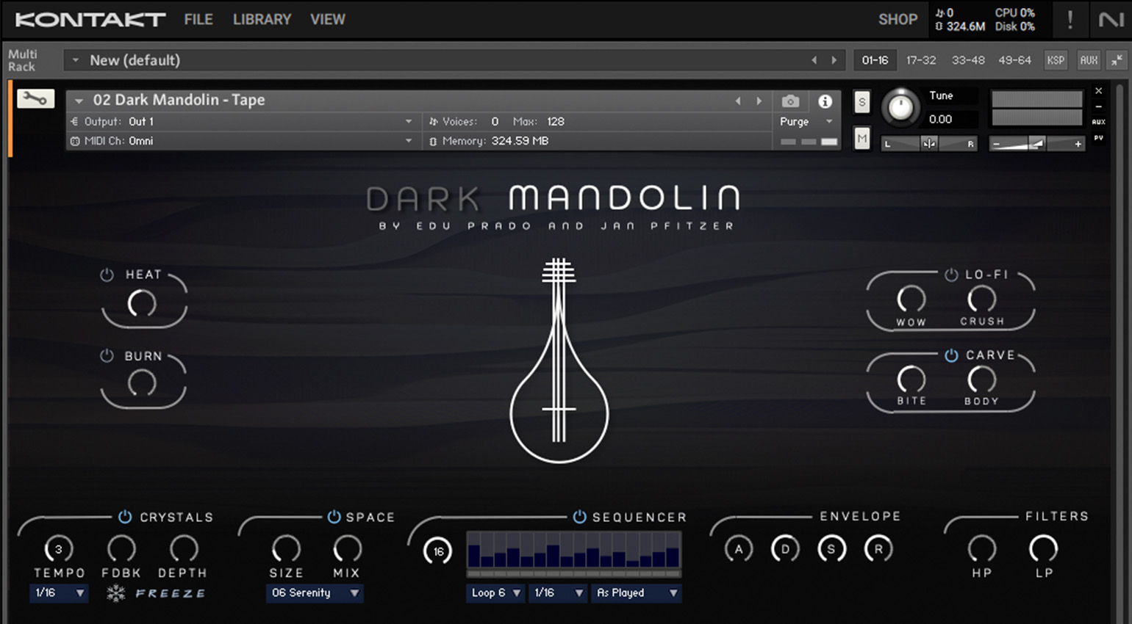
Task: Open the LIBRARY menu
Action: [262, 20]
